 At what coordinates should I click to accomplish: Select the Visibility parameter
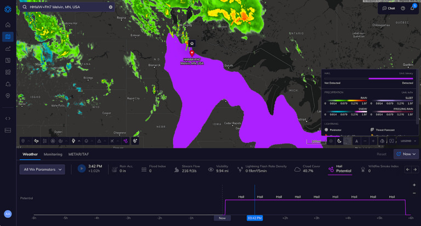pyautogui.click(x=219, y=168)
